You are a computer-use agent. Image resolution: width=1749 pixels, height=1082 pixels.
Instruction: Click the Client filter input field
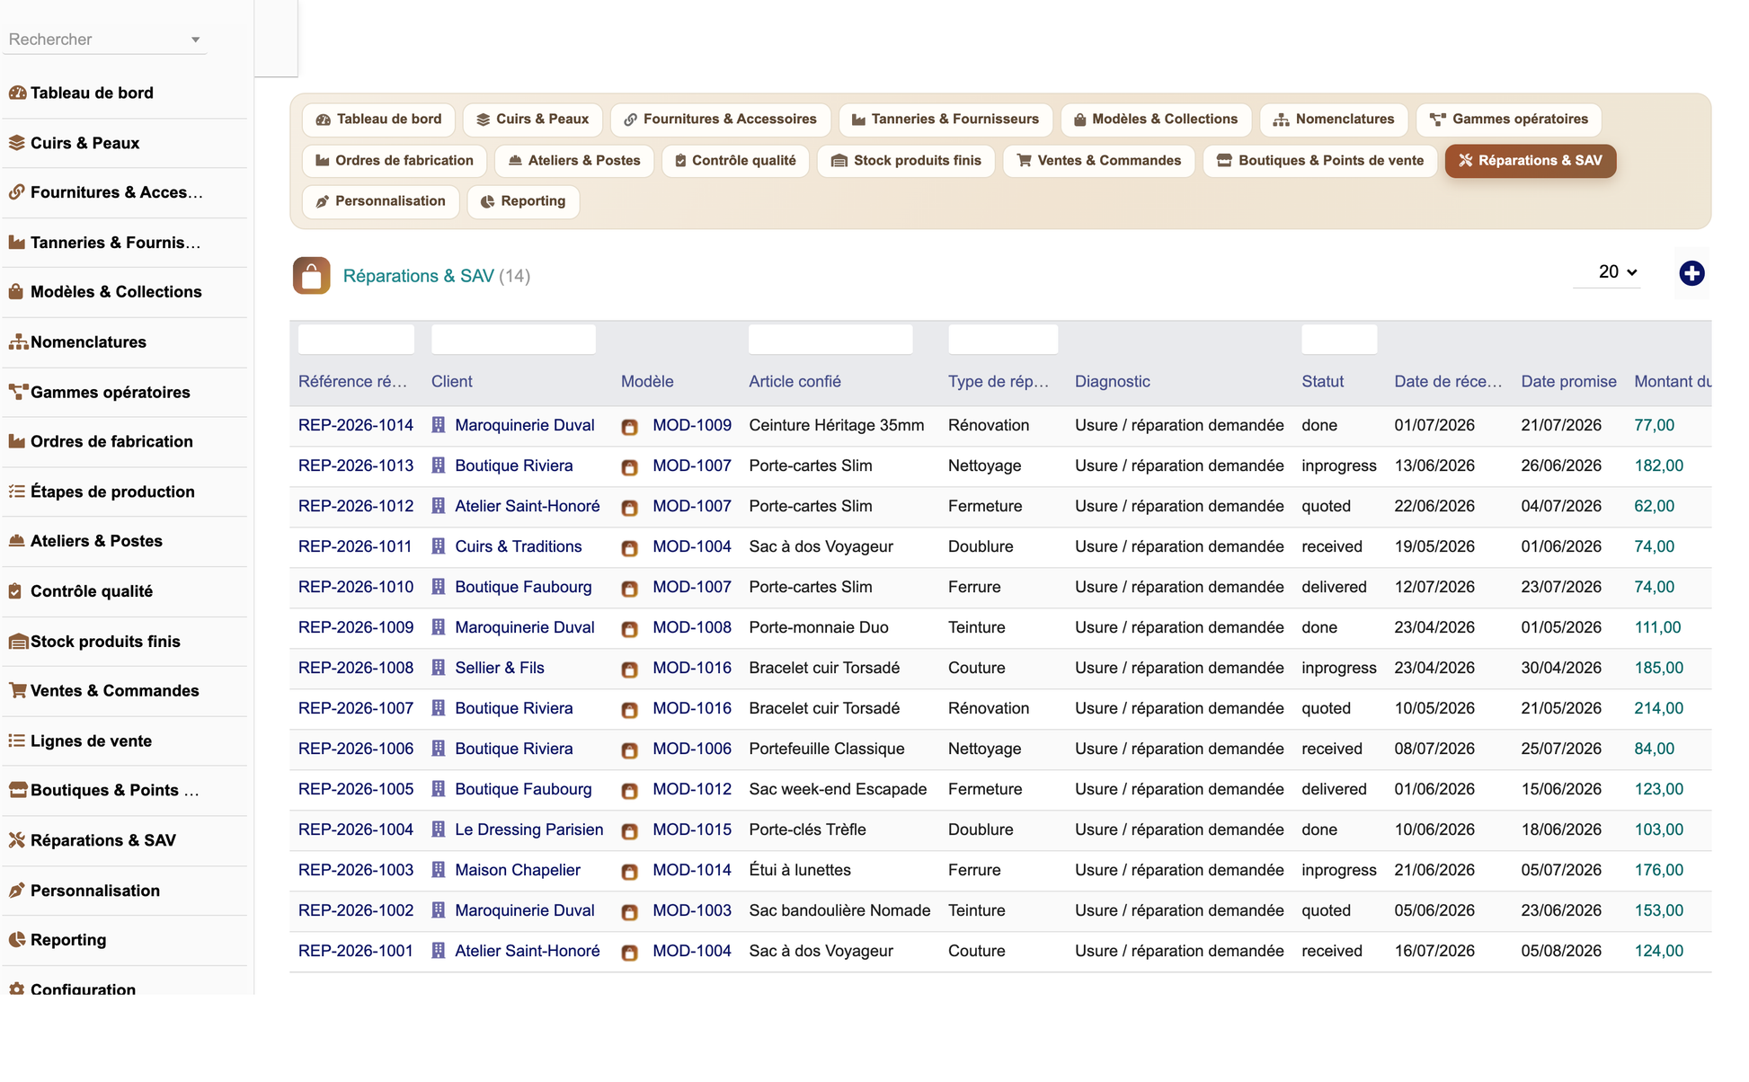(x=513, y=340)
